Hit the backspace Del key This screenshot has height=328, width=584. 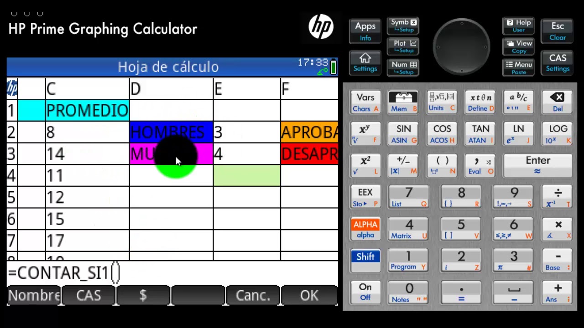(x=558, y=102)
